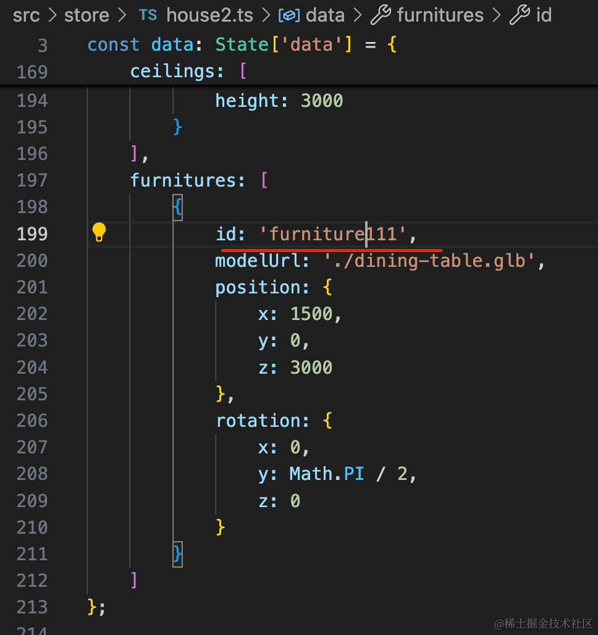Image resolution: width=598 pixels, height=635 pixels.
Task: Click the TS file icon in breadcrumb
Action: pos(148,15)
